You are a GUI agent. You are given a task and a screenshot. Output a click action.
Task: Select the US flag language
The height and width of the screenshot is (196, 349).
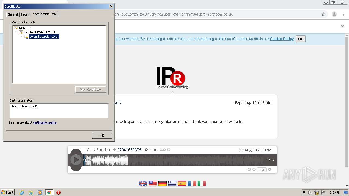point(153,183)
